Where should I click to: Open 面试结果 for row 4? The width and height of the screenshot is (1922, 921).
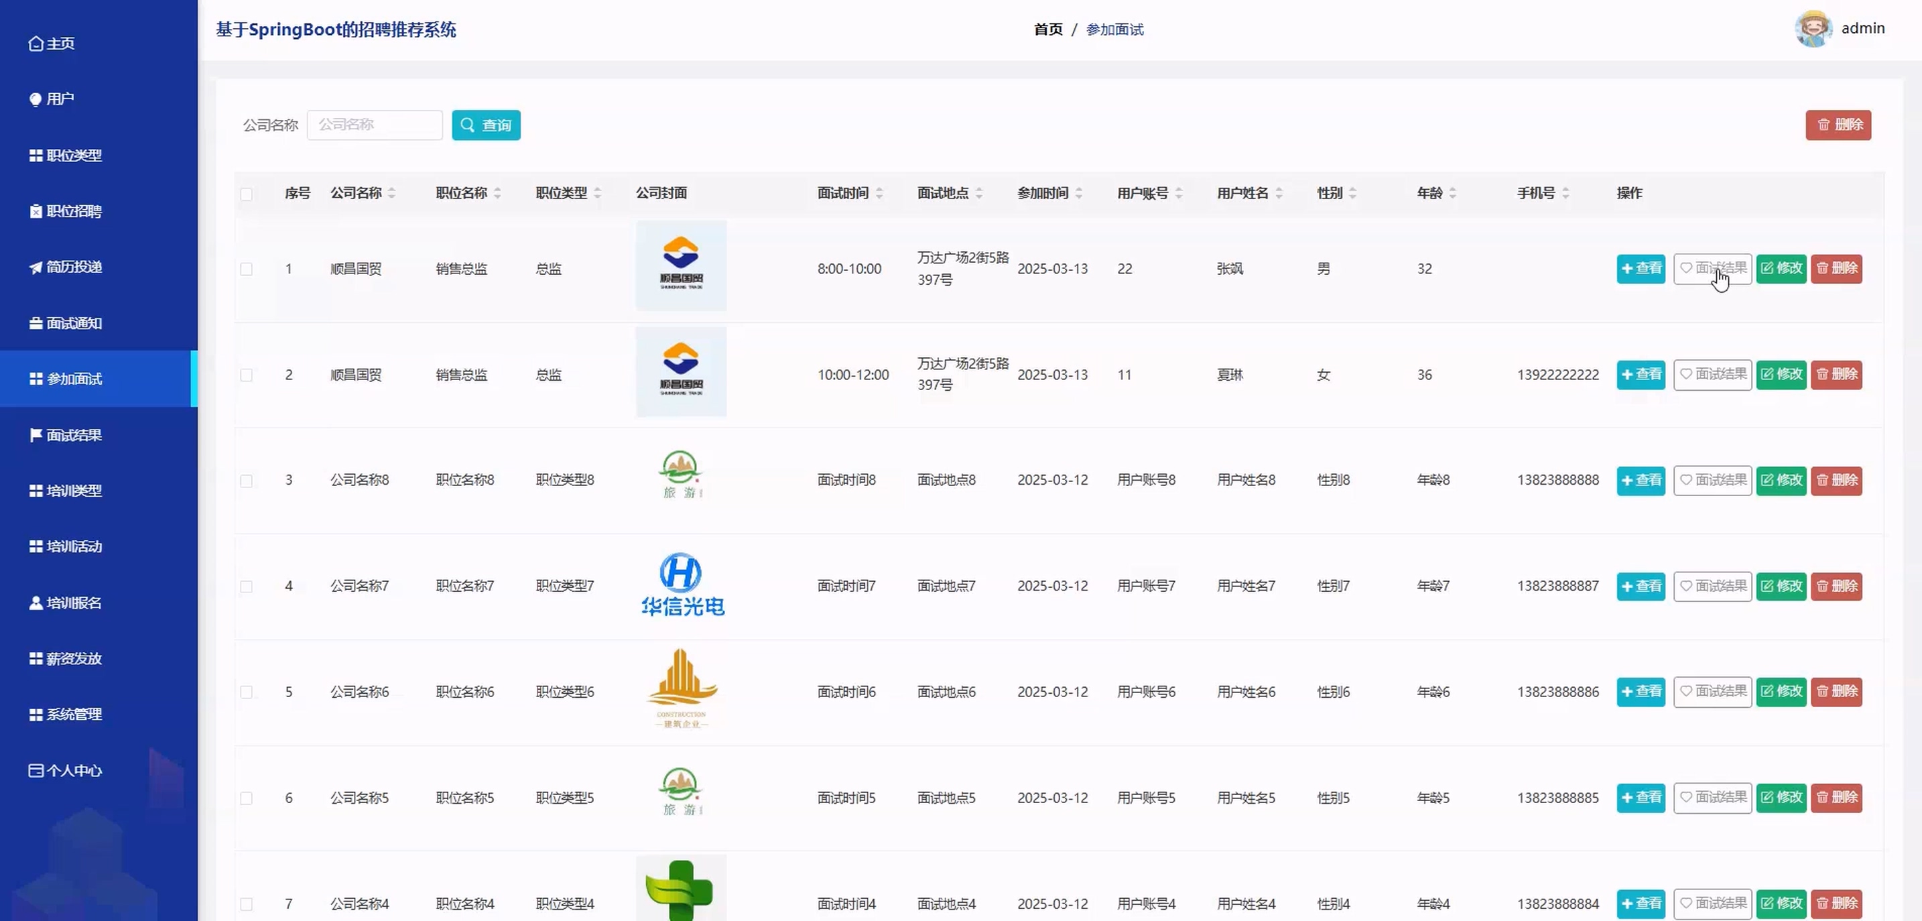(x=1712, y=586)
